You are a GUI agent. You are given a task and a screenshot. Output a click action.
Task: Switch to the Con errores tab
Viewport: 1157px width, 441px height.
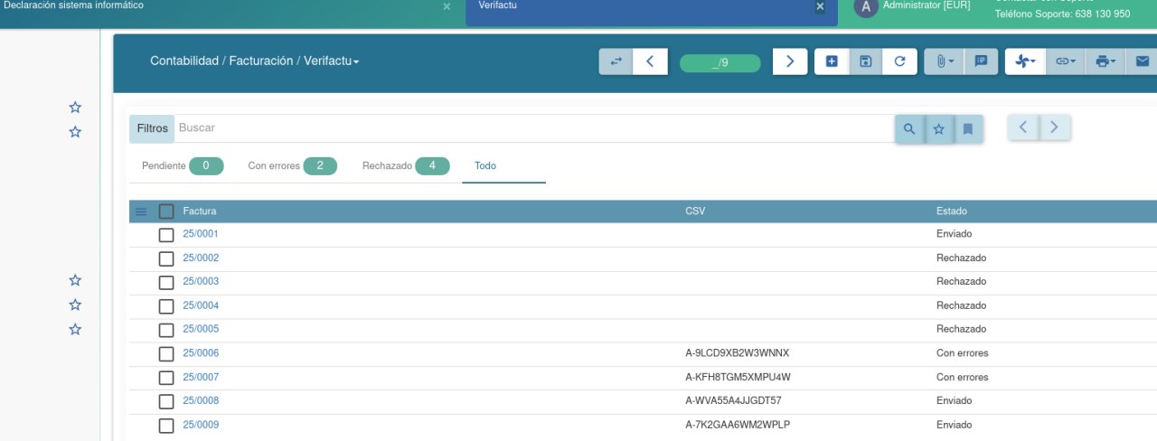pyautogui.click(x=292, y=166)
